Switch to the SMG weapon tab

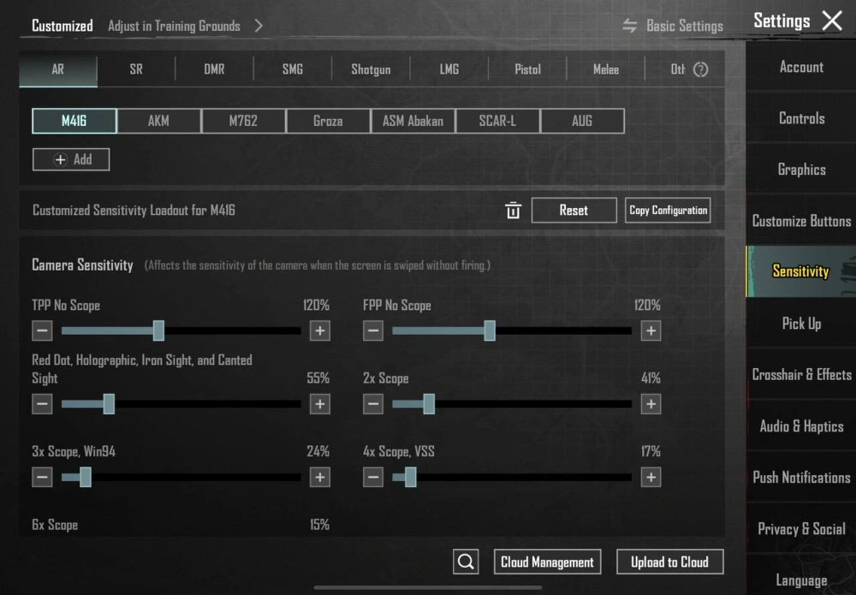pyautogui.click(x=293, y=69)
